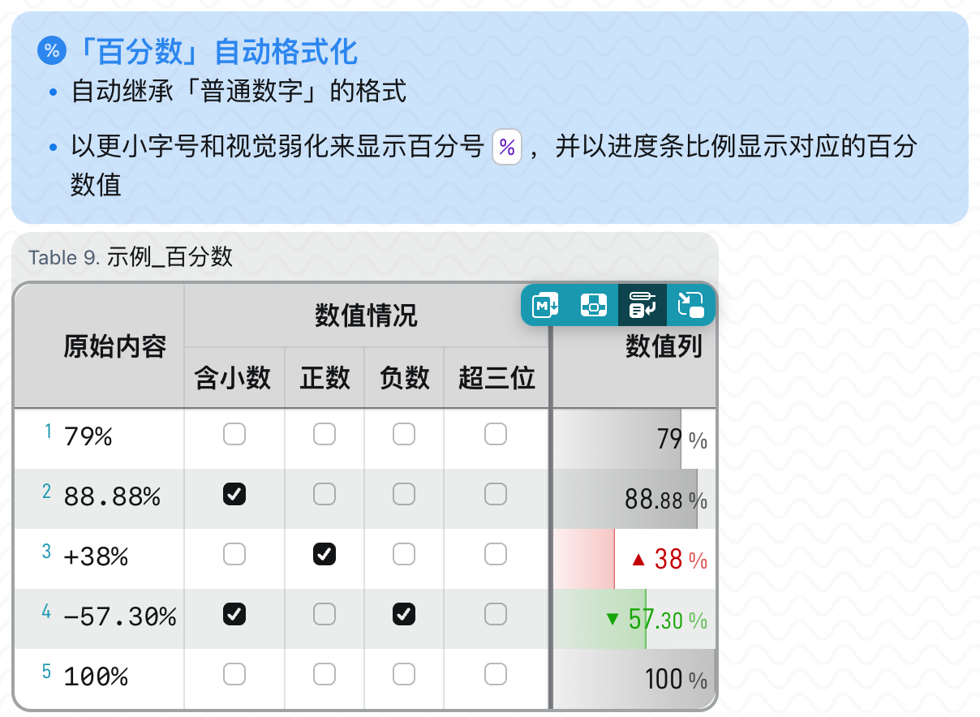Viewport: 980px width, 717px height.
Task: Click the 数值列 column header
Action: point(664,347)
